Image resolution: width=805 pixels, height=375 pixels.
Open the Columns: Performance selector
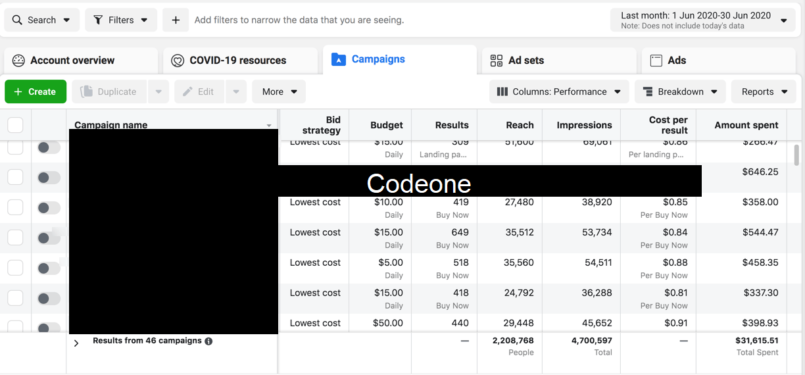tap(558, 91)
